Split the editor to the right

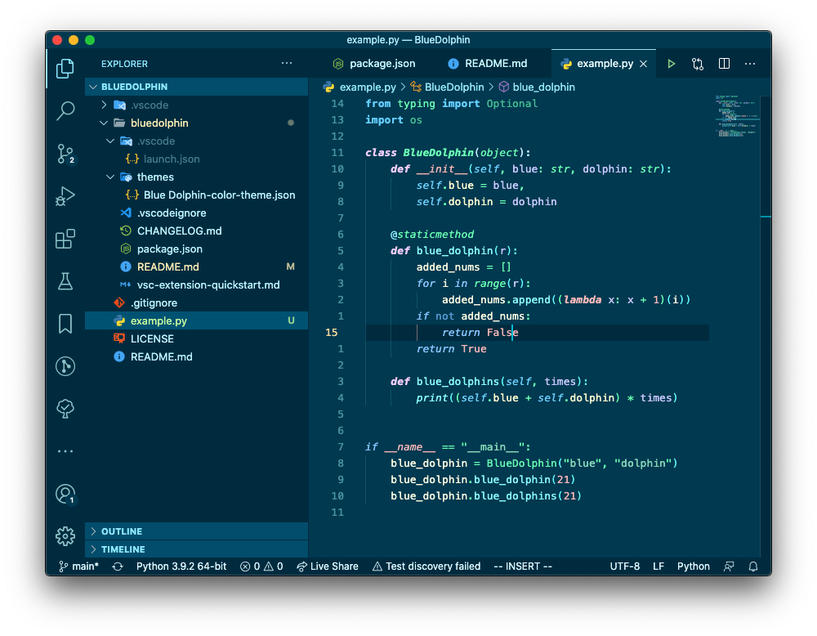pyautogui.click(x=724, y=64)
